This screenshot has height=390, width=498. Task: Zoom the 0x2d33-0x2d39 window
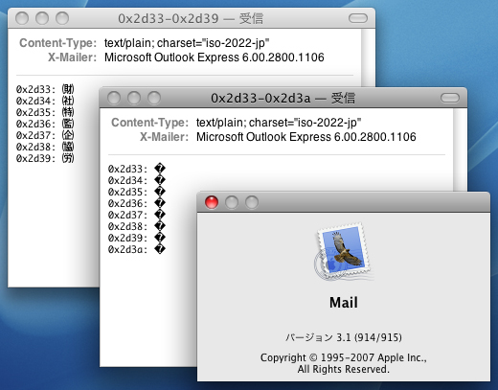(62, 18)
